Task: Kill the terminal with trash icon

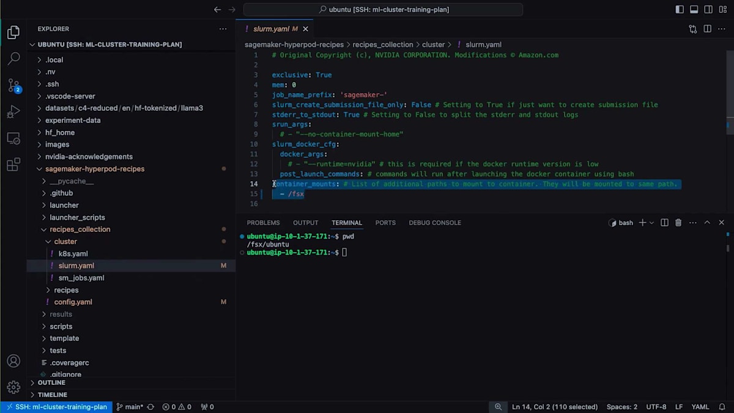Action: pyautogui.click(x=678, y=223)
